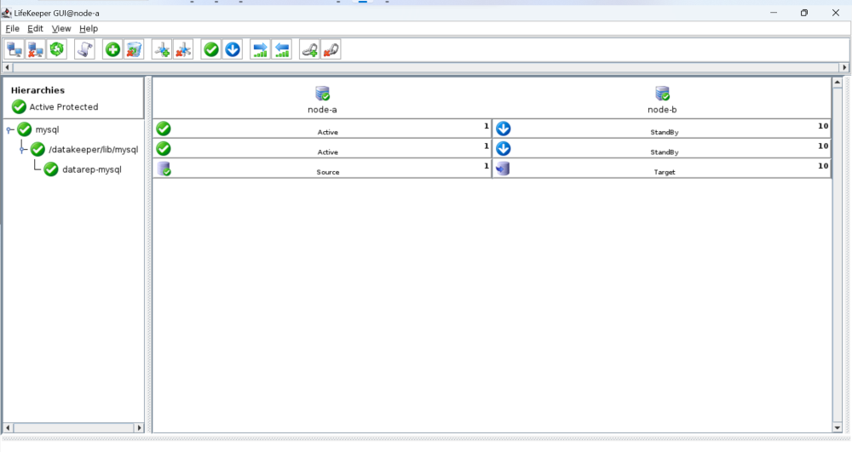Click Create Comm Path toolbar icon
This screenshot has height=452, width=852.
[x=162, y=50]
